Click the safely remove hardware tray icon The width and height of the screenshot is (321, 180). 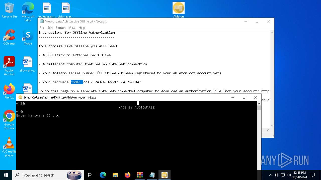(277, 175)
